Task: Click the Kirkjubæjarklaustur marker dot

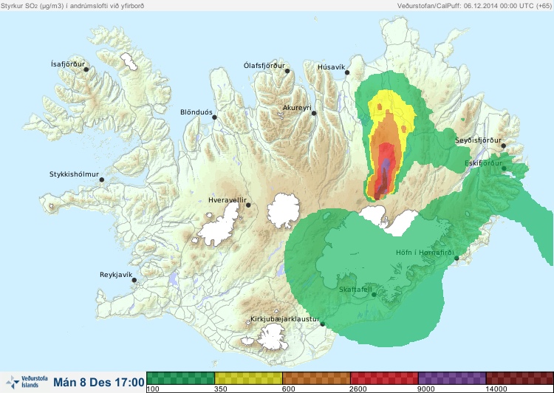Action: pos(322,324)
